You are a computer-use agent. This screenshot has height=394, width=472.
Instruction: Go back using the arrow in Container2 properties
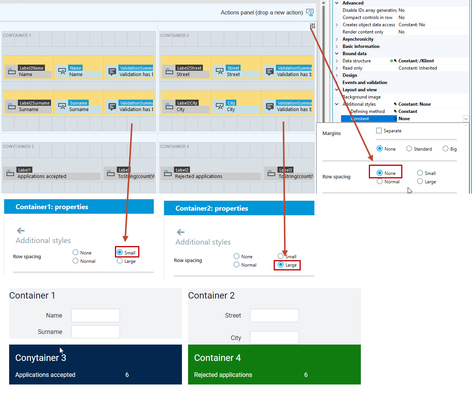(x=181, y=232)
